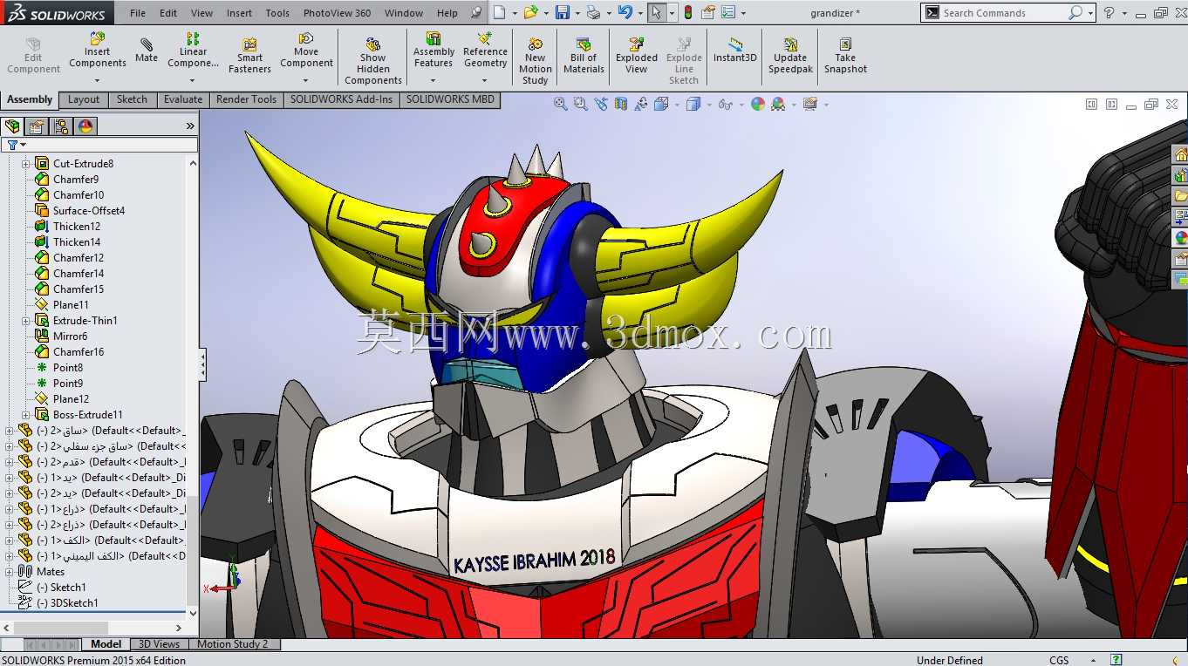Click the status bar help question icon
The image size is (1188, 666).
1116,660
